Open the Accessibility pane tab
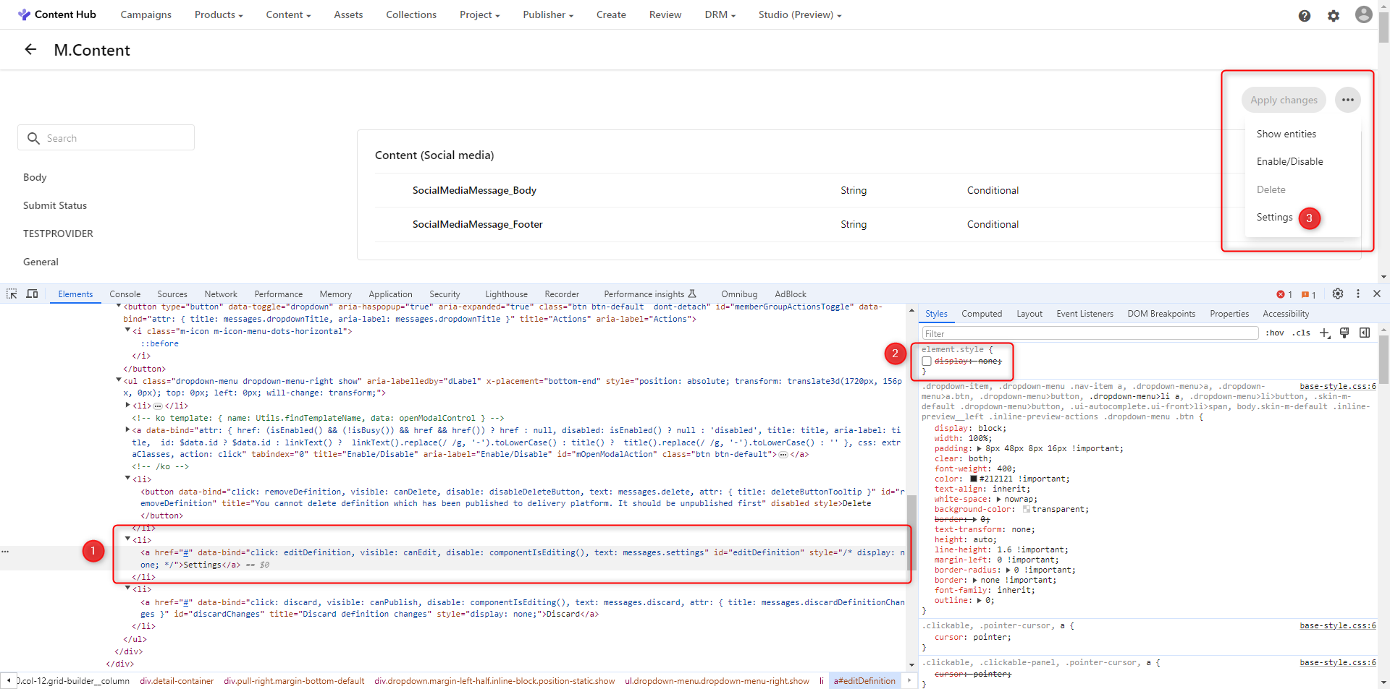 click(1286, 314)
